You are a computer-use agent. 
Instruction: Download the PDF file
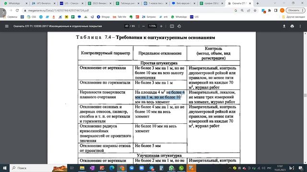(x=284, y=26)
